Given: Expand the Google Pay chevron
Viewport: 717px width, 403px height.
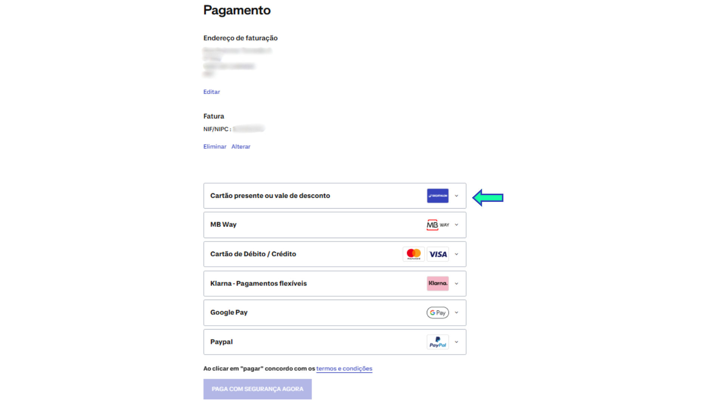Looking at the screenshot, I should click(456, 313).
